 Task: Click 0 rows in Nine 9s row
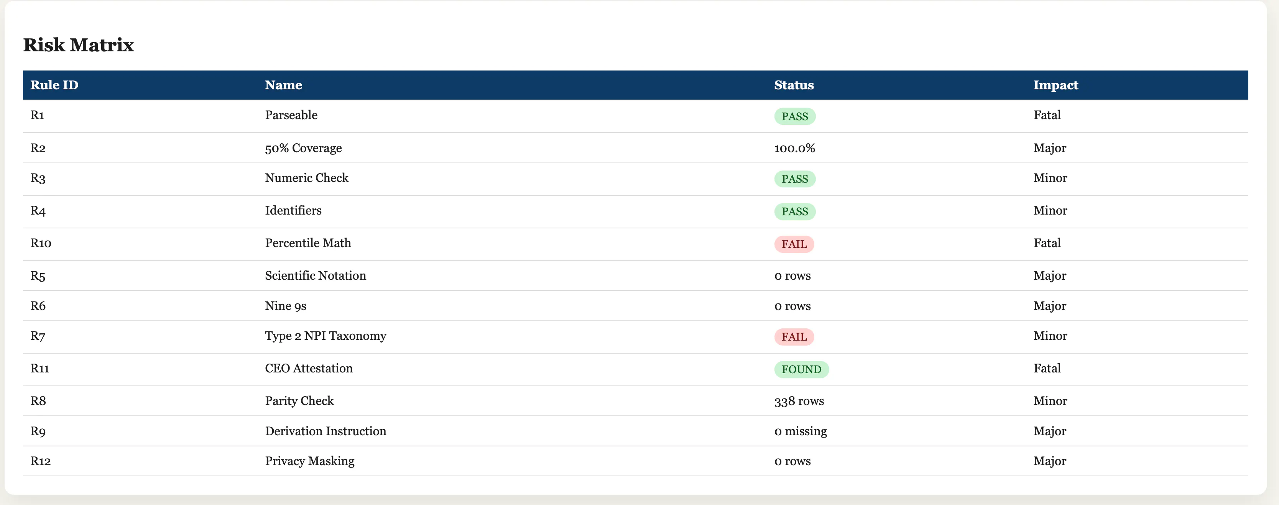click(x=792, y=306)
